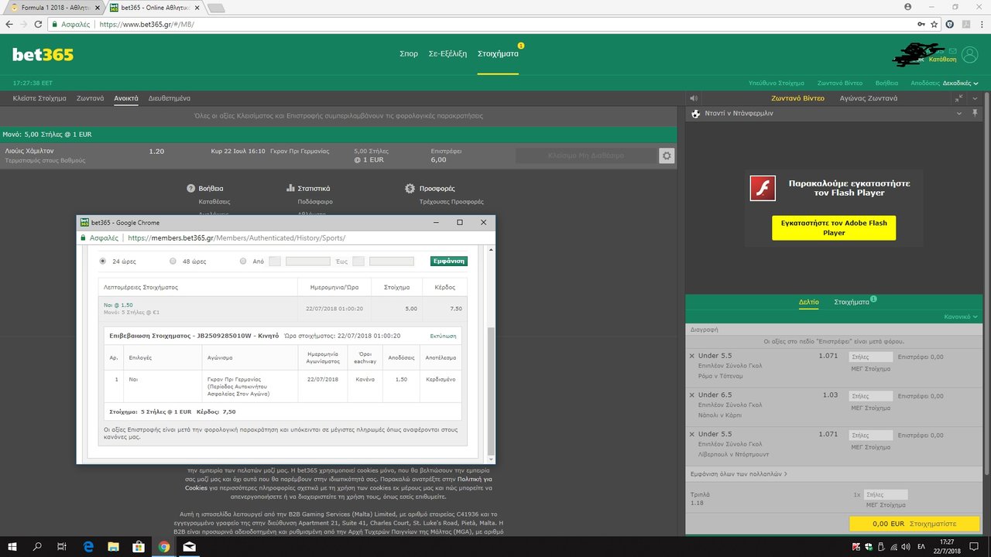Click the Προσφορές gear icon
The image size is (991, 557).
pos(410,188)
